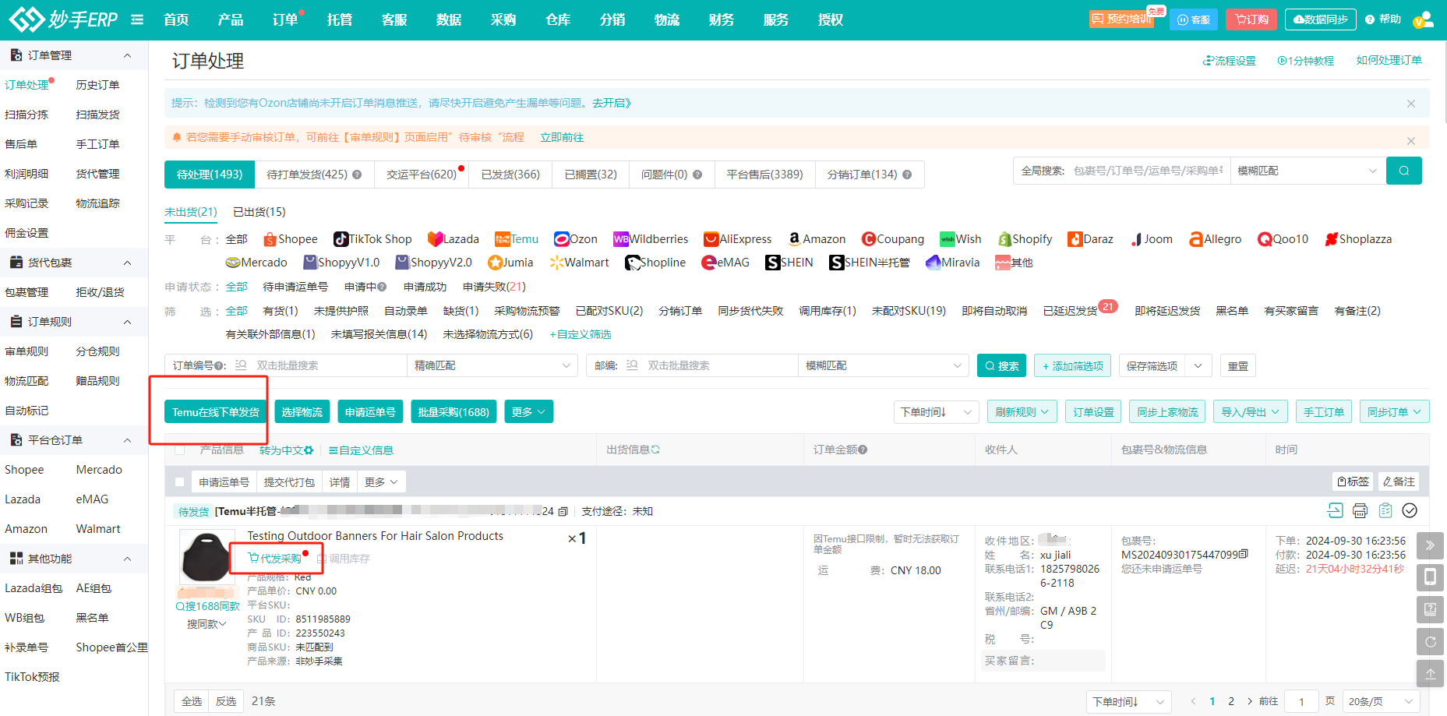Open the 下单时间 sort dropdown in toolbar
Screen dimensions: 1447x716
[x=936, y=412]
